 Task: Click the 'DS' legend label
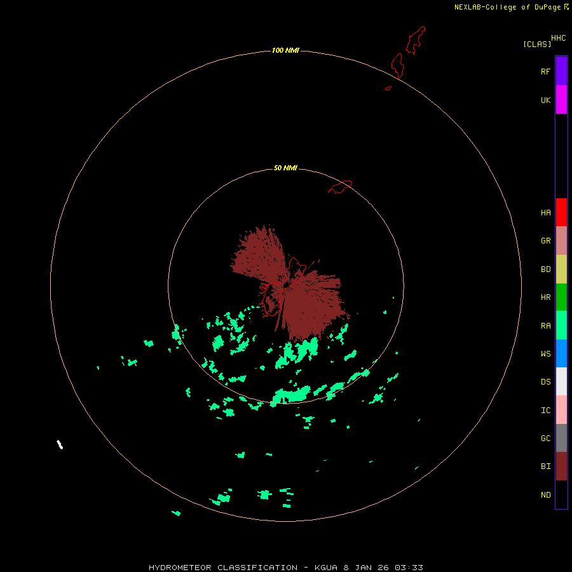[x=545, y=382]
